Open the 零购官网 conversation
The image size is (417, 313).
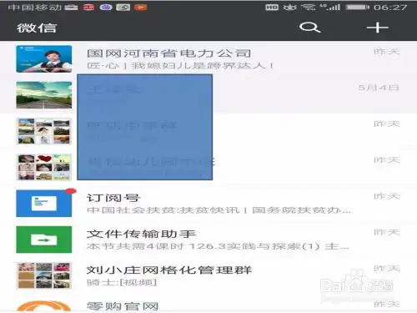[x=208, y=304]
